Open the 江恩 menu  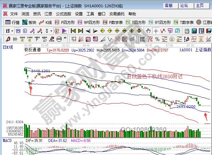coord(48,14)
